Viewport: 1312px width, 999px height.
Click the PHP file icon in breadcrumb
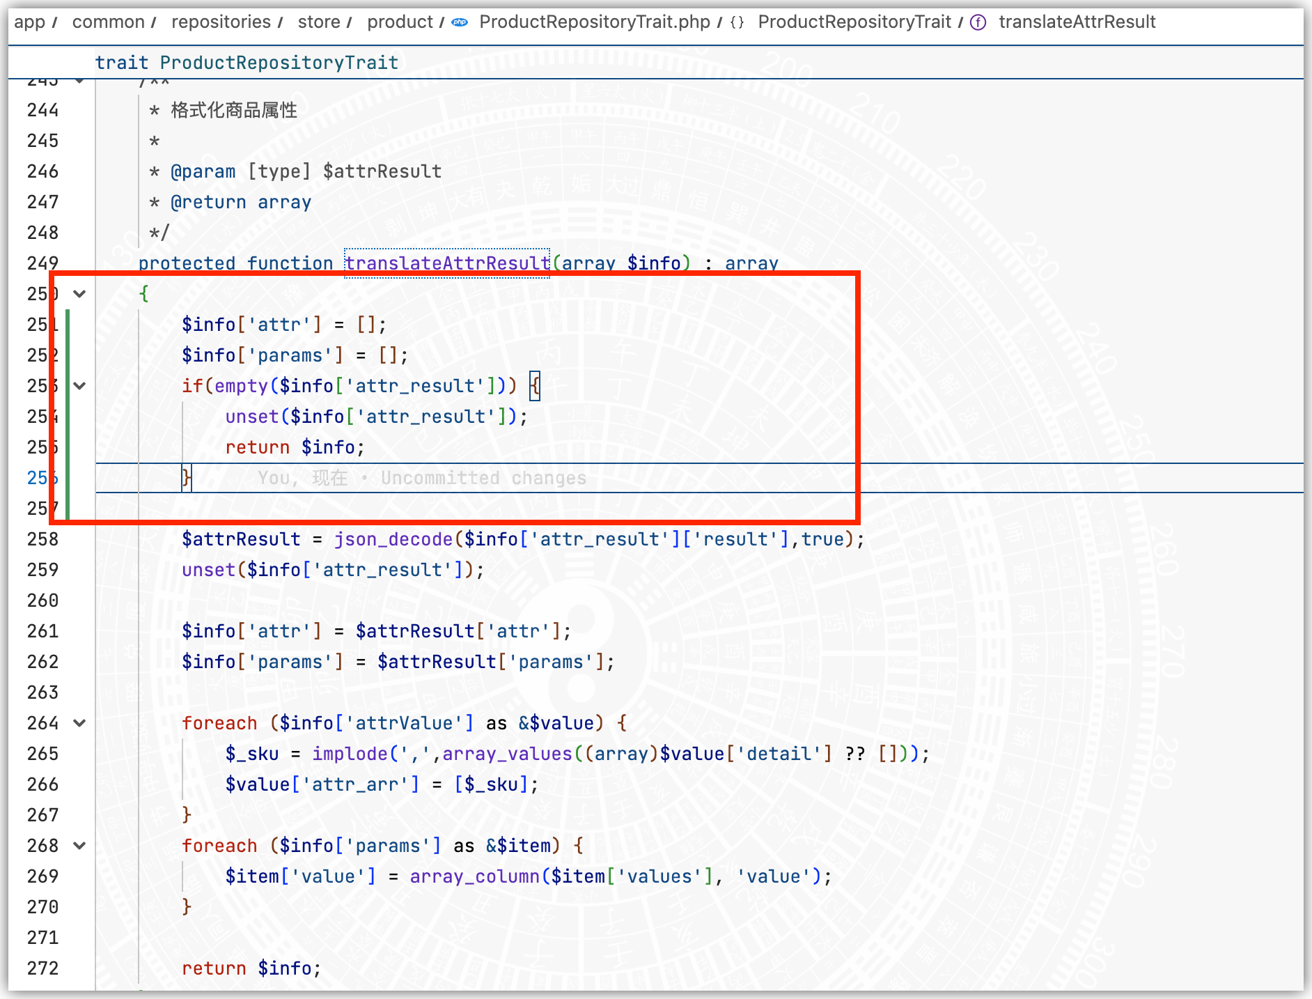click(x=460, y=22)
